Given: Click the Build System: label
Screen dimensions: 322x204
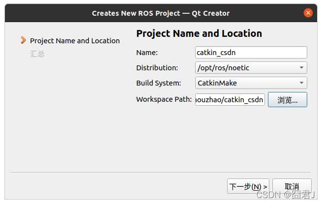Looking at the screenshot, I should 158,83.
